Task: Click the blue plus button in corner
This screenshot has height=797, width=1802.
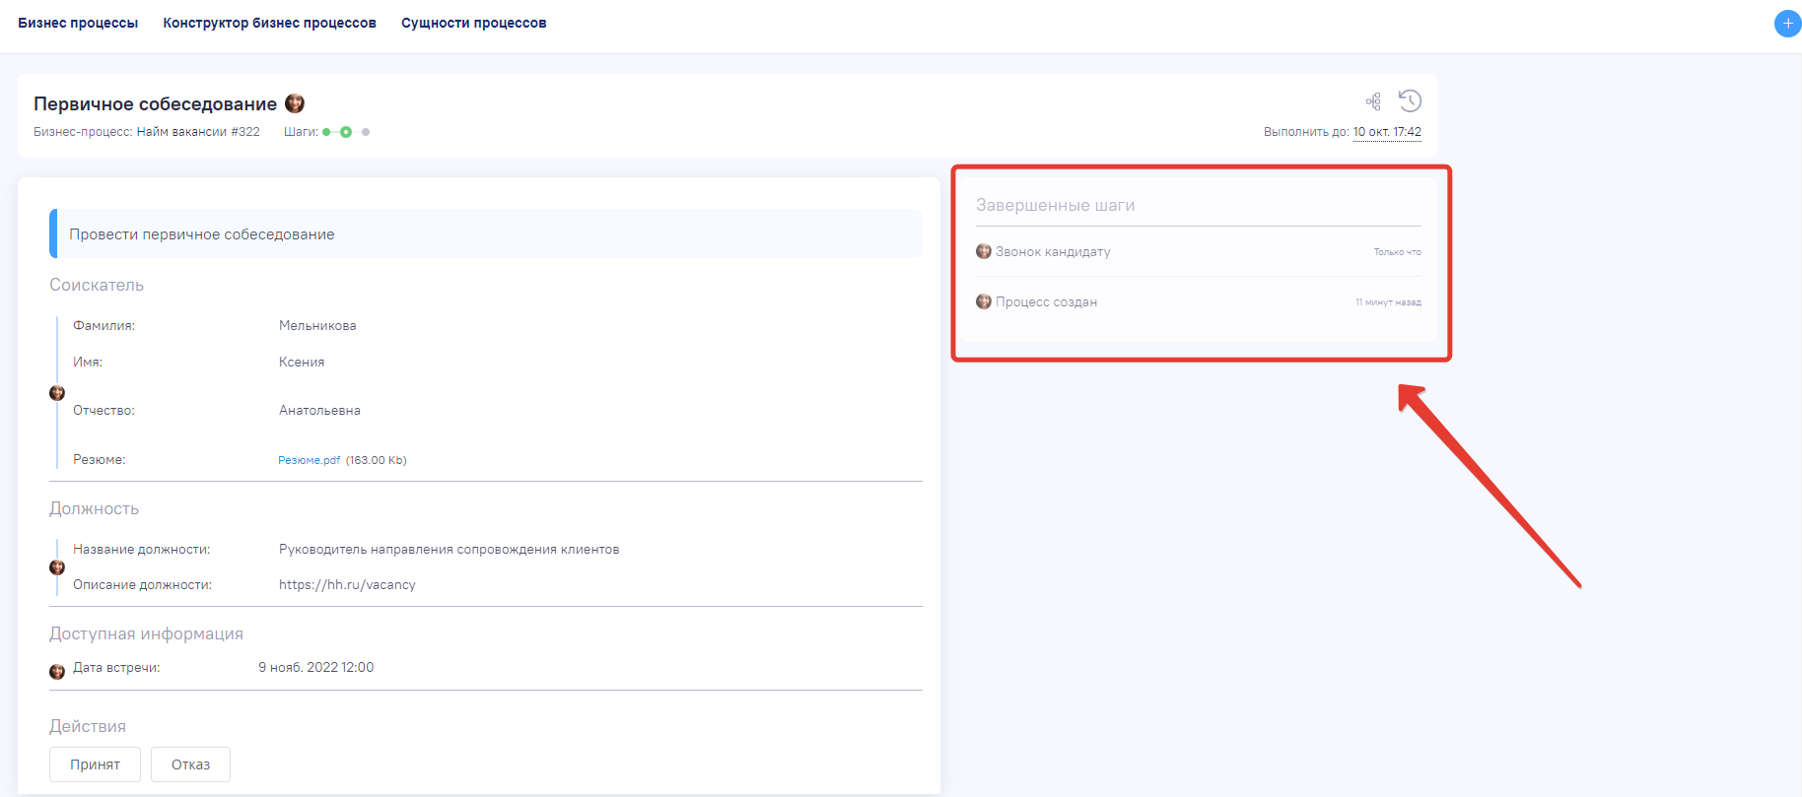Action: coord(1787,24)
